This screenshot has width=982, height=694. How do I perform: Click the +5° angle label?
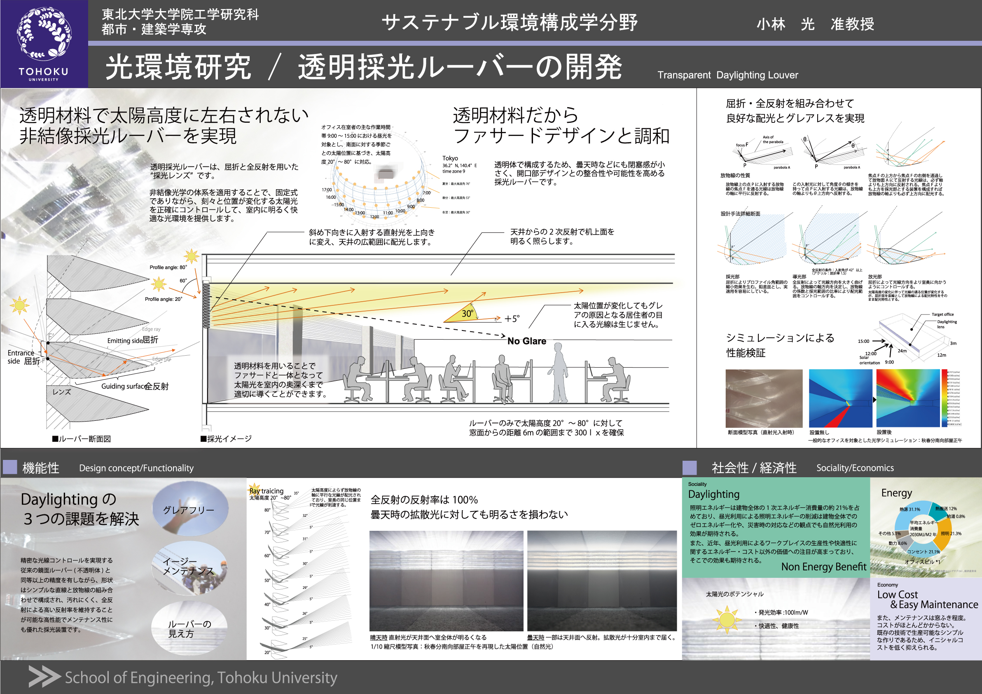512,318
